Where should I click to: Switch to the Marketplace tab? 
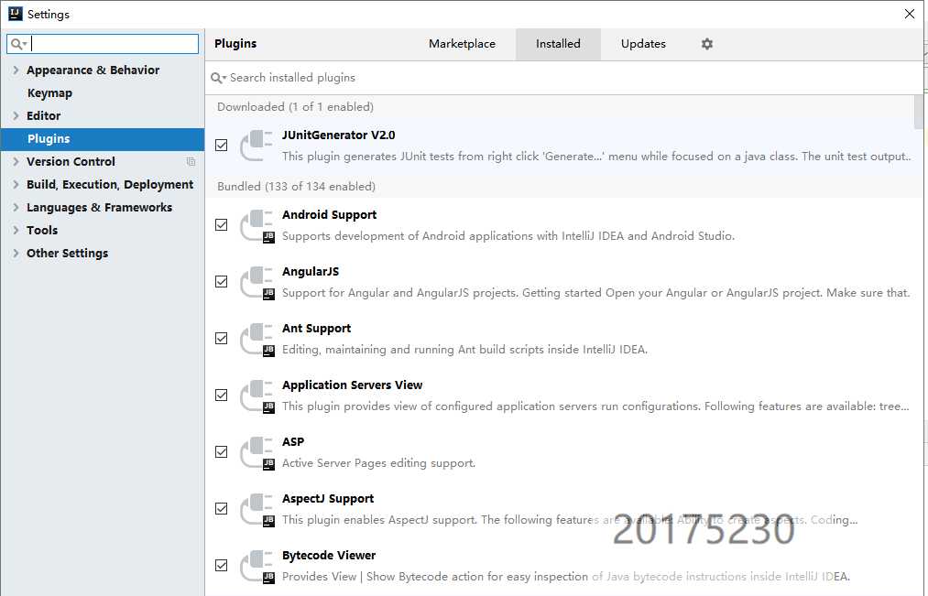[463, 44]
